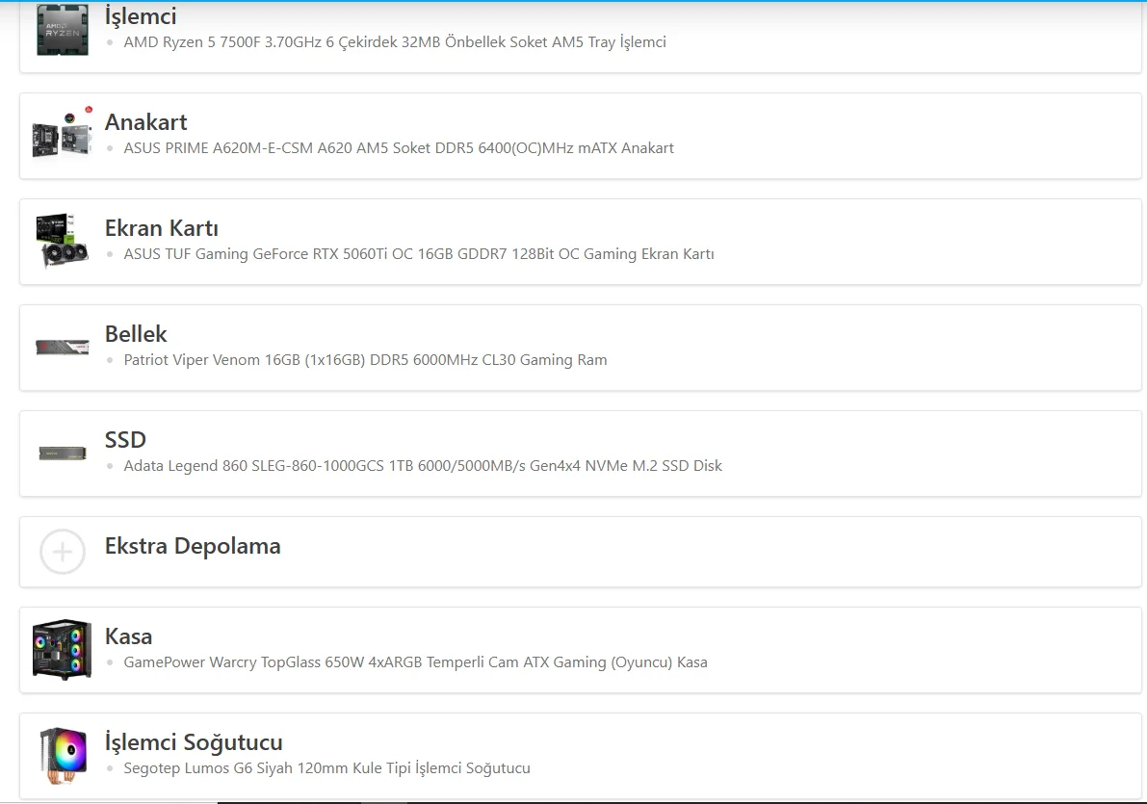
Task: Open the Kasa category heading
Action: tap(128, 636)
